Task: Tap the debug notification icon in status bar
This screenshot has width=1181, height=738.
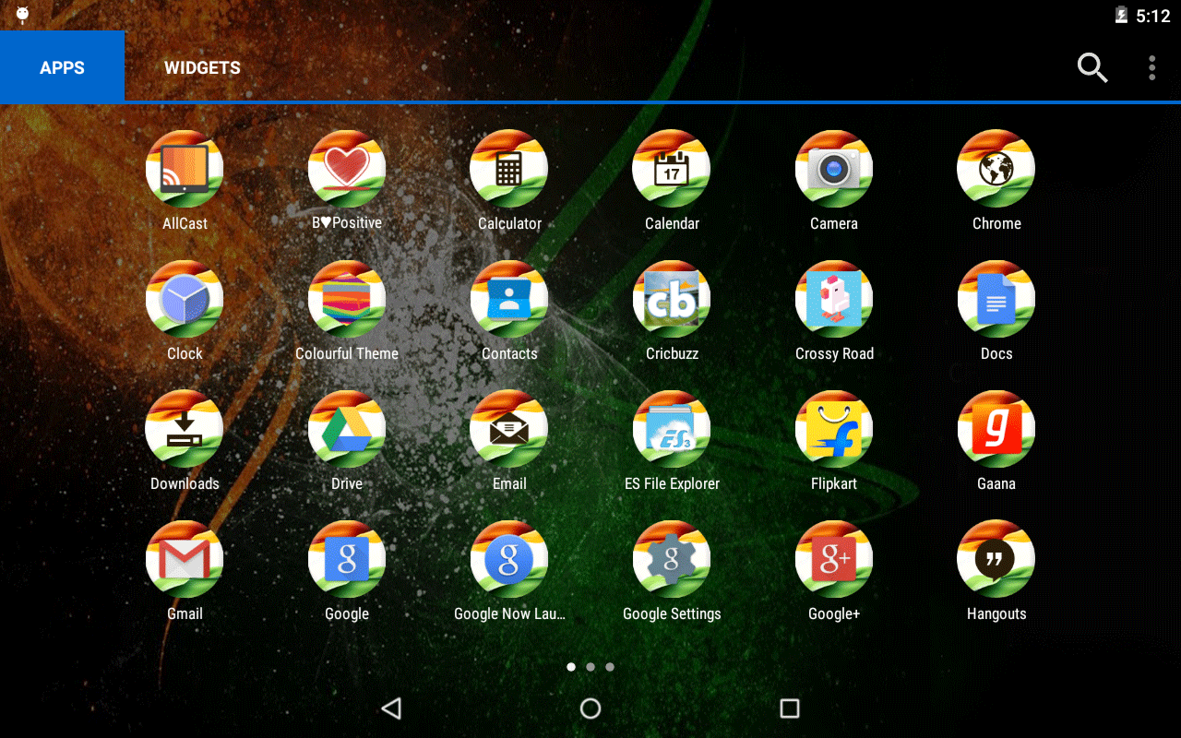Action: click(22, 15)
